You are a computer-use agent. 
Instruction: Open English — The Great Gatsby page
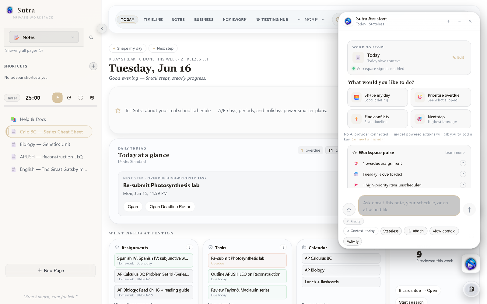49,169
